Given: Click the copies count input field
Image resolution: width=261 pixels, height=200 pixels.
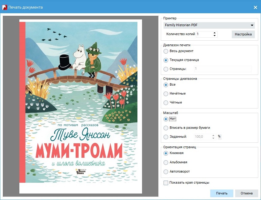Looking at the screenshot, I should pyautogui.click(x=204, y=34).
